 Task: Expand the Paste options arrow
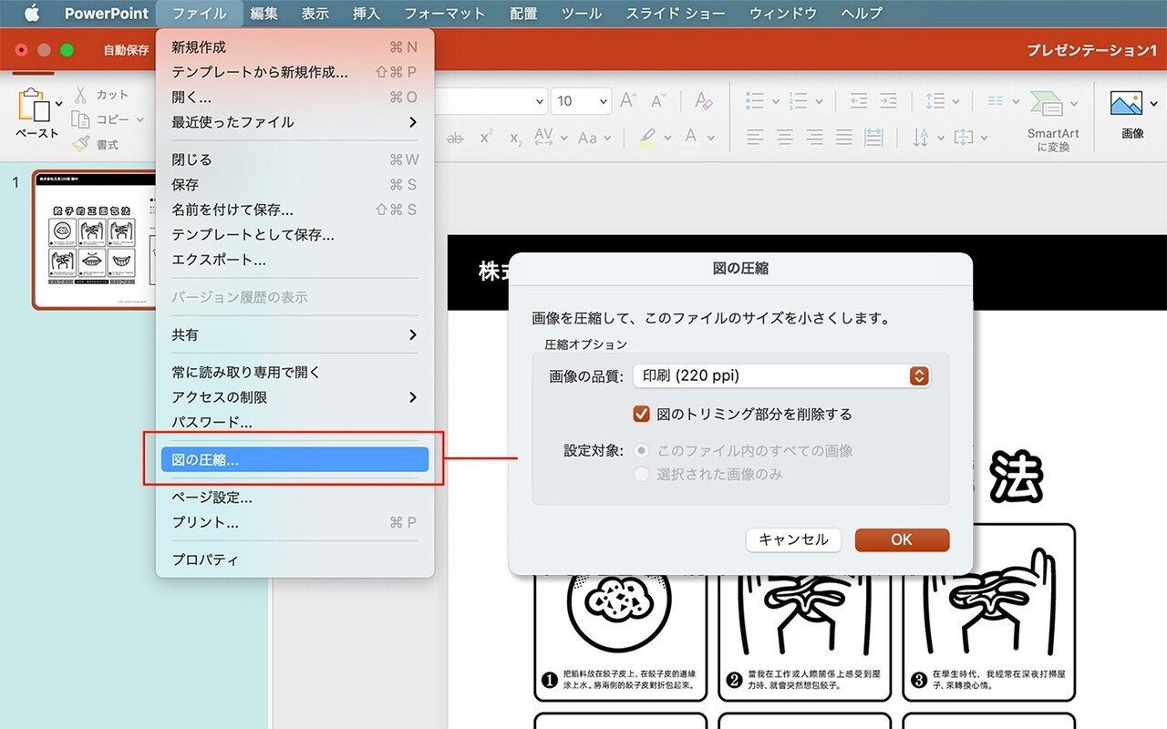click(x=59, y=104)
